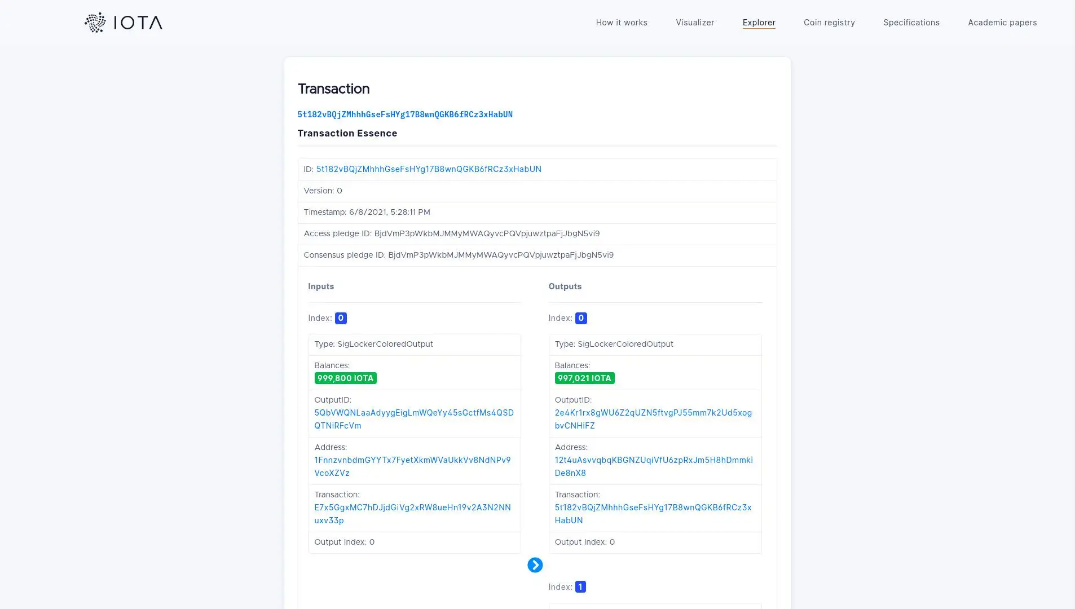1075x609 pixels.
Task: Click the Transaction page title
Action: point(333,89)
